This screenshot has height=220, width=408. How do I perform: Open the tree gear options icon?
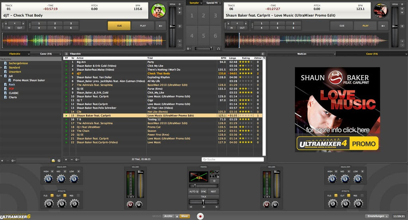click(x=13, y=161)
